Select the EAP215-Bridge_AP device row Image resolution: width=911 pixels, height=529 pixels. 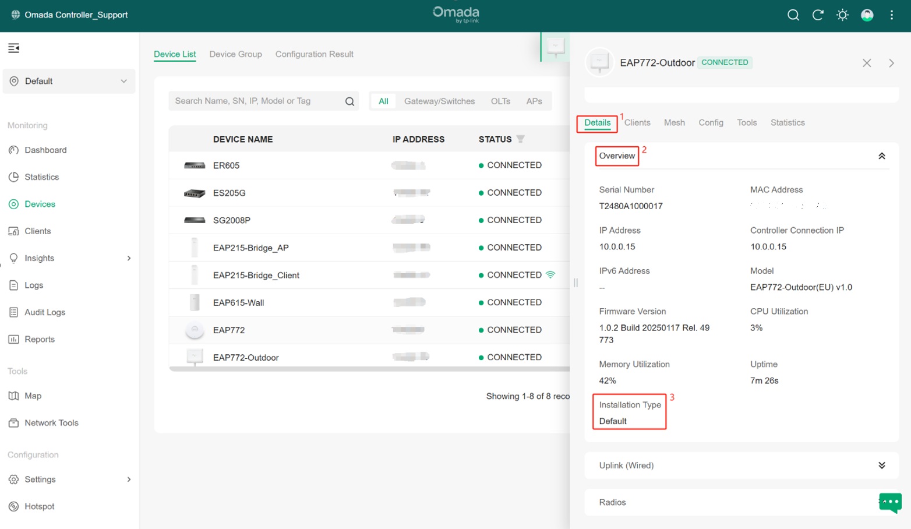[369, 248]
